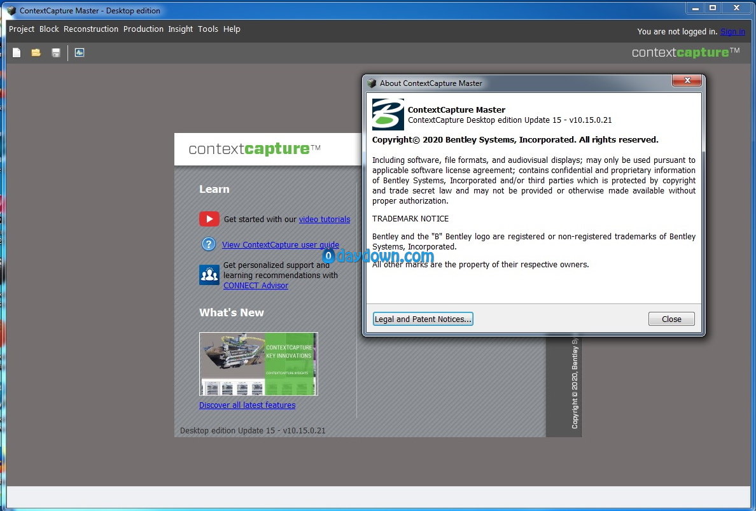
Task: Click contextcapture logo in top right
Action: click(x=685, y=52)
